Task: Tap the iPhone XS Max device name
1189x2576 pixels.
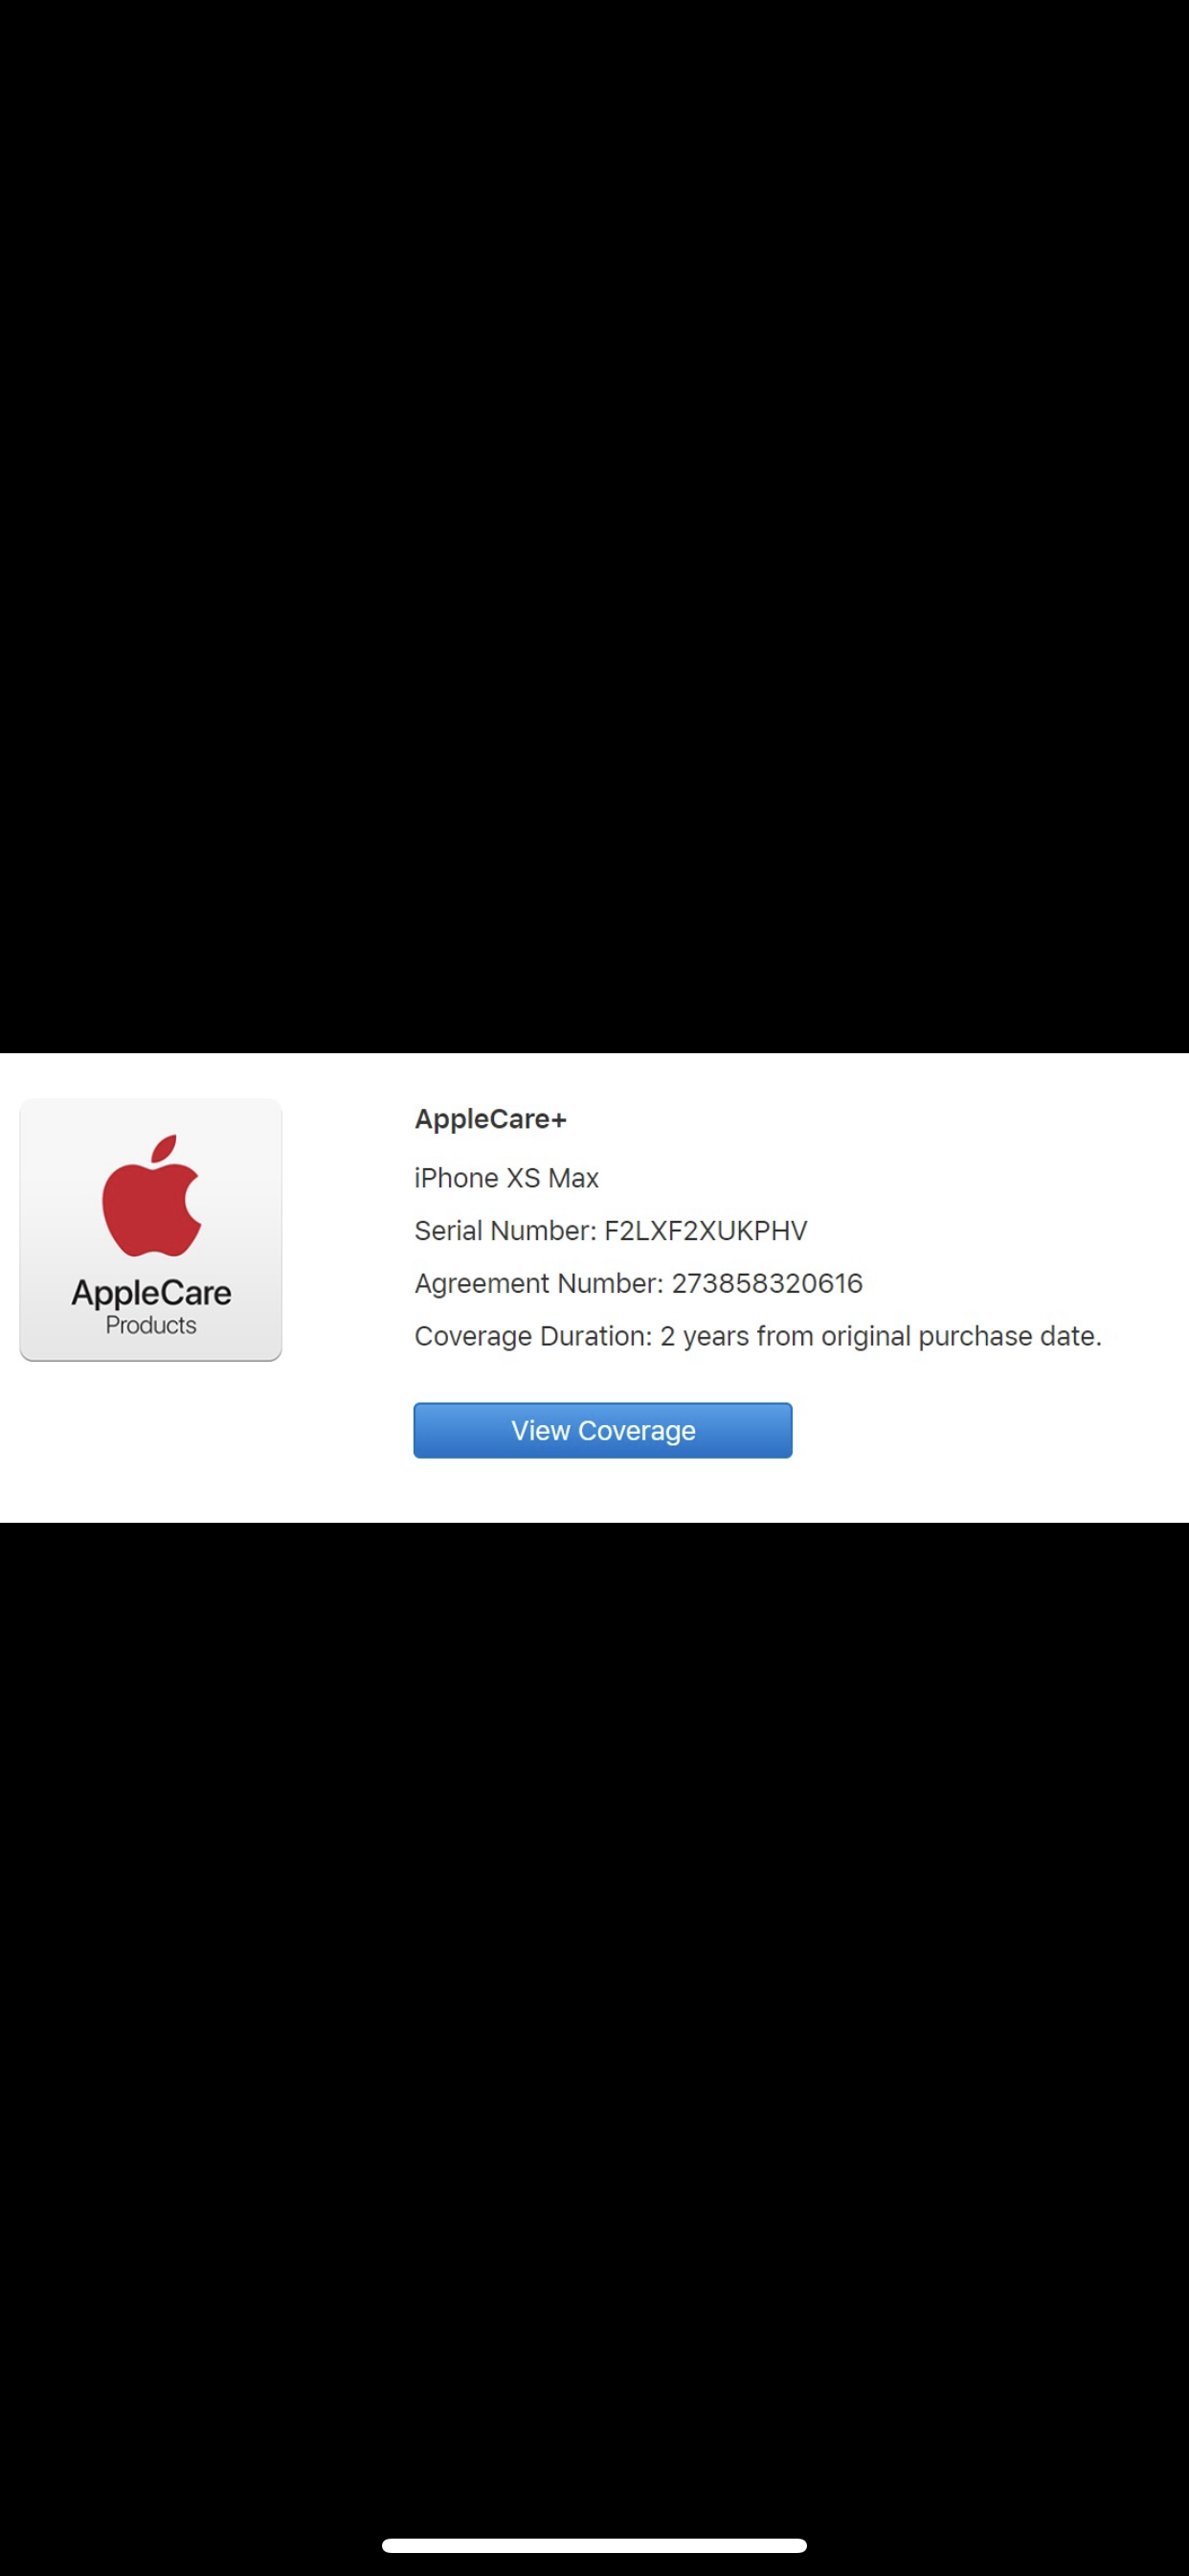Action: coord(506,1178)
